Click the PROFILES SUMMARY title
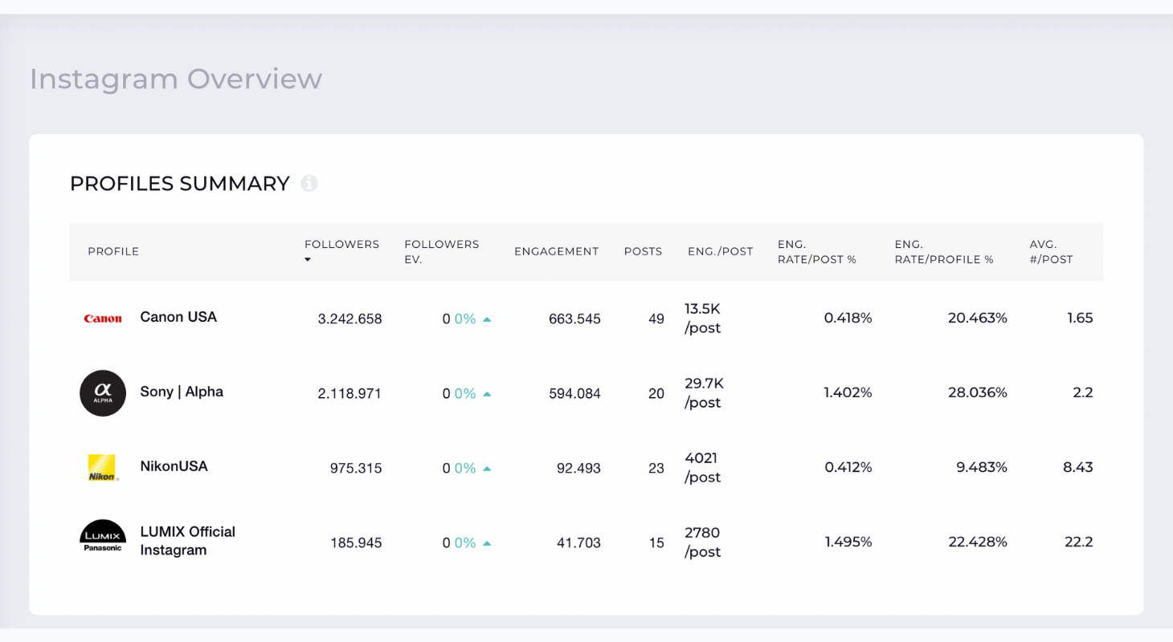This screenshot has height=642, width=1173. [x=180, y=184]
